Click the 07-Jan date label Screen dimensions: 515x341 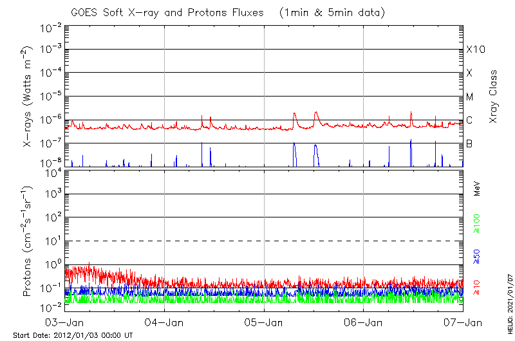point(461,322)
